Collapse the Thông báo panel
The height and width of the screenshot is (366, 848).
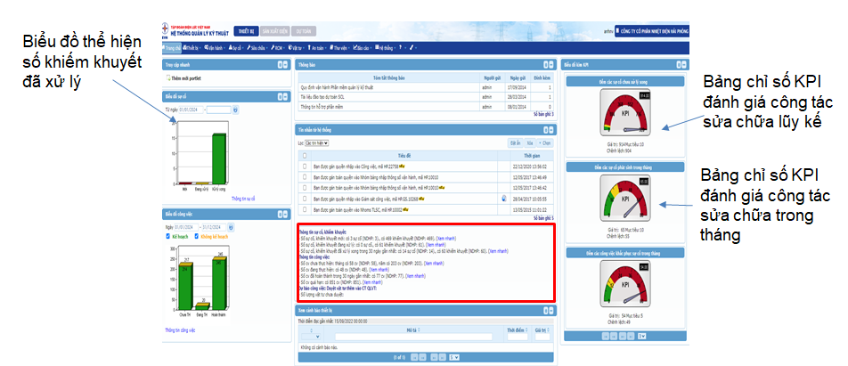coord(550,65)
